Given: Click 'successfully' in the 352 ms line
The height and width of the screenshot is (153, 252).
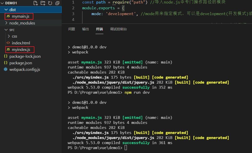Looking at the screenshot, I should coord(136,87).
